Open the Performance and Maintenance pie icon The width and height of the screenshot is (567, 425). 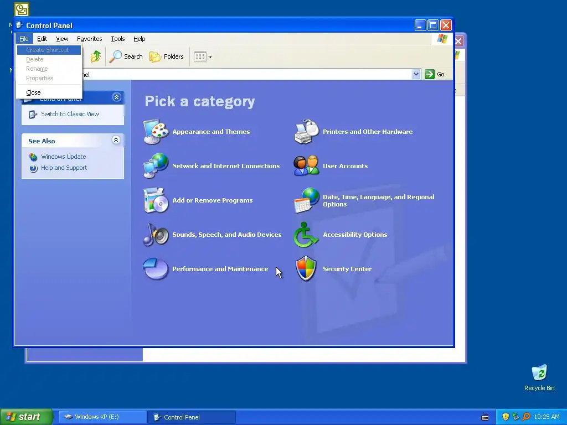[x=156, y=269]
